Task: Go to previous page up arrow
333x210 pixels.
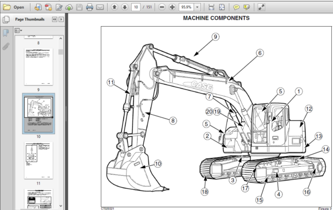Action: coord(114,7)
